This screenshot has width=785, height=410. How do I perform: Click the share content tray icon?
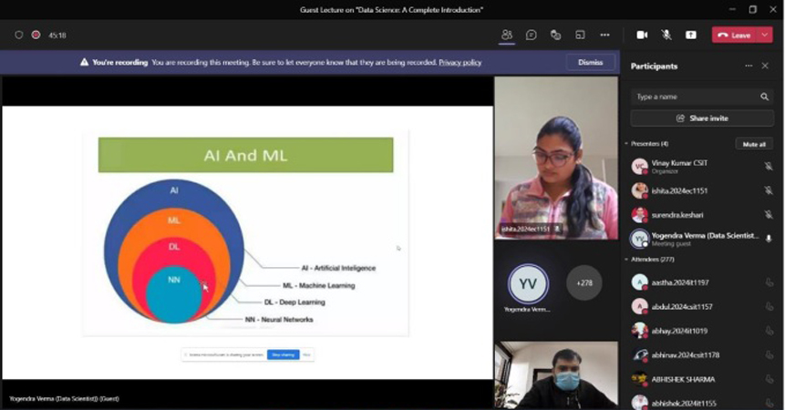[x=691, y=35]
